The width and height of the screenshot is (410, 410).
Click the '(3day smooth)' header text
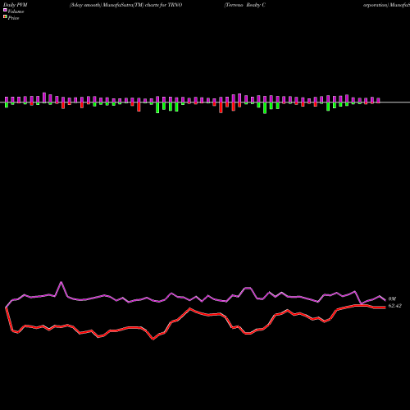[85, 5]
